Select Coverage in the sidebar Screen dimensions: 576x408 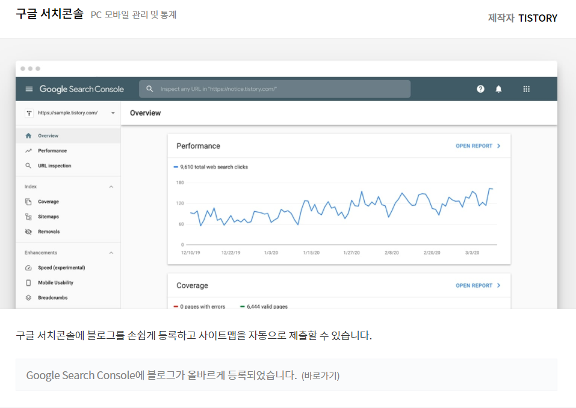[68, 202]
